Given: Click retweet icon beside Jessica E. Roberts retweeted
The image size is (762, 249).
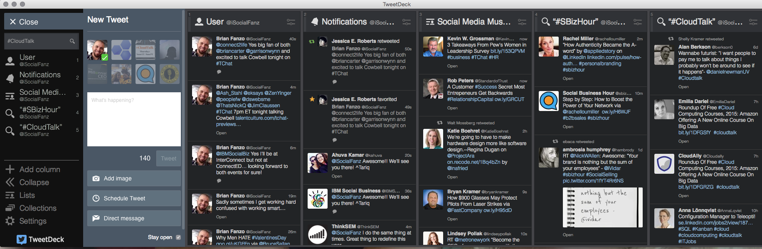Looking at the screenshot, I should (x=312, y=41).
